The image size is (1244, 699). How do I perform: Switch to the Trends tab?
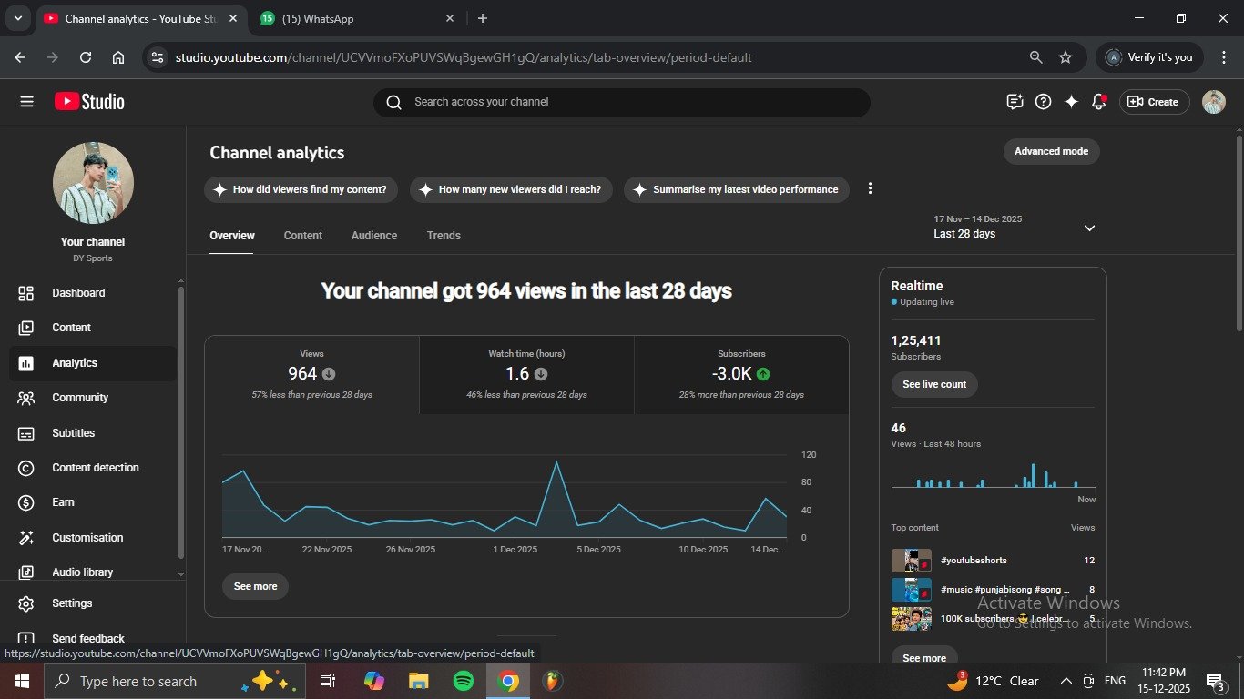pos(444,236)
